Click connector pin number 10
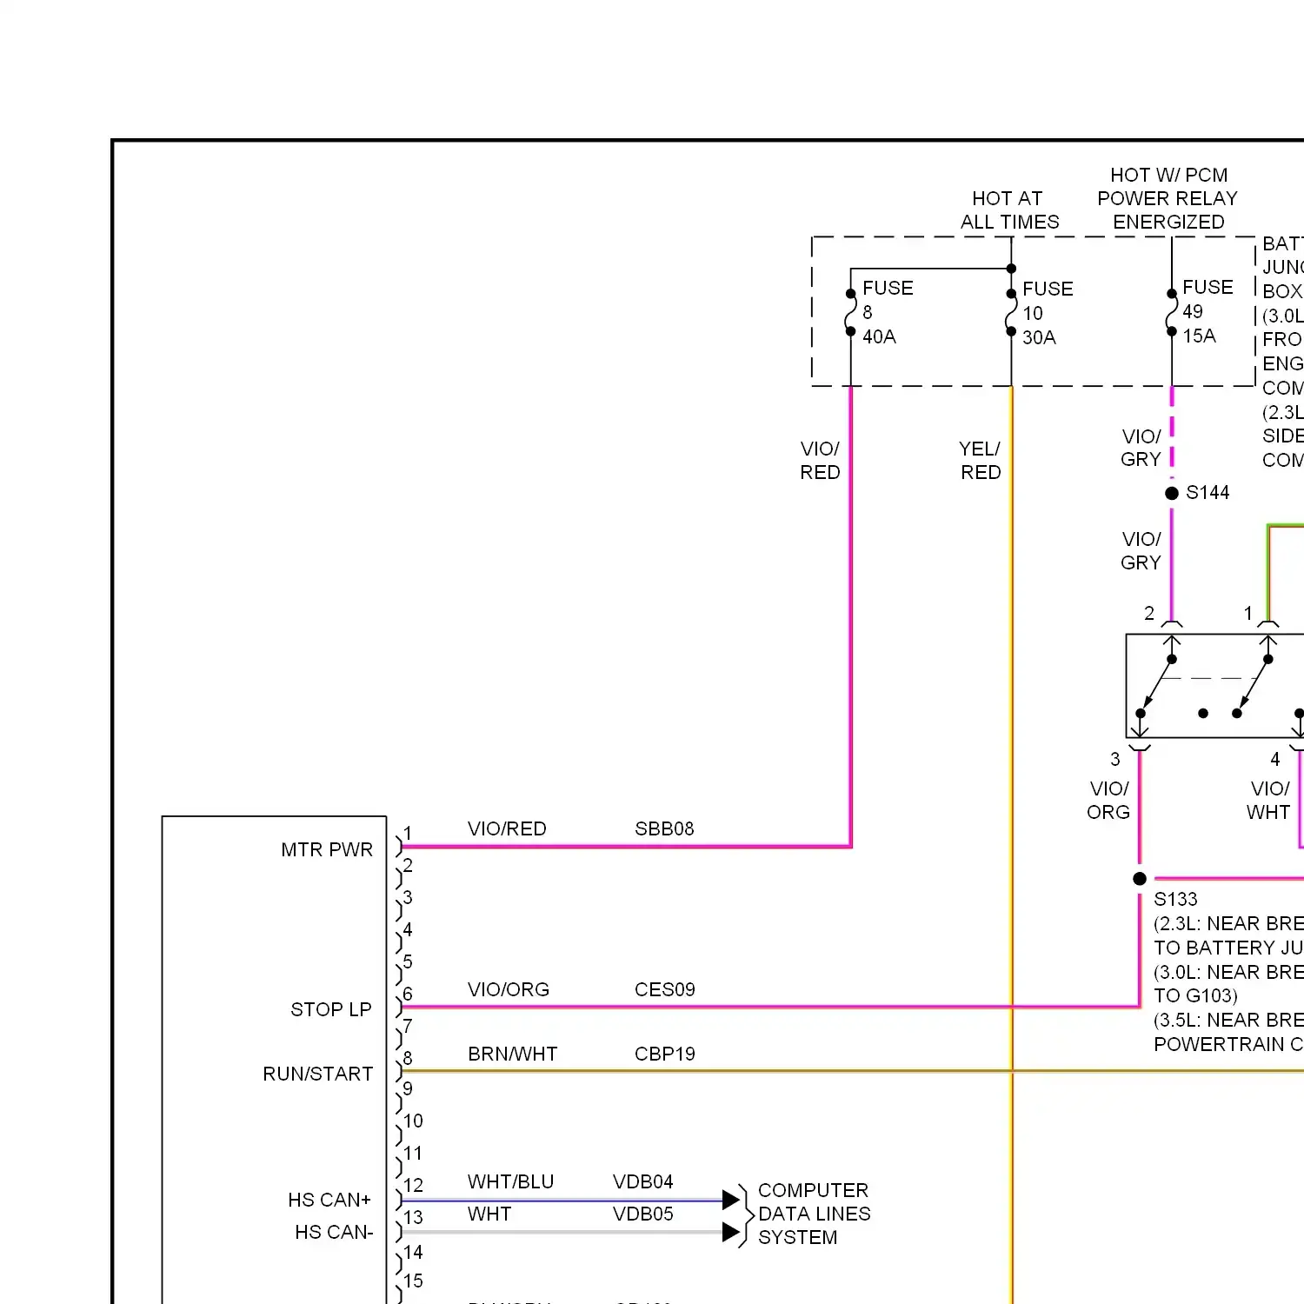This screenshot has height=1304, width=1304. coord(413,1121)
